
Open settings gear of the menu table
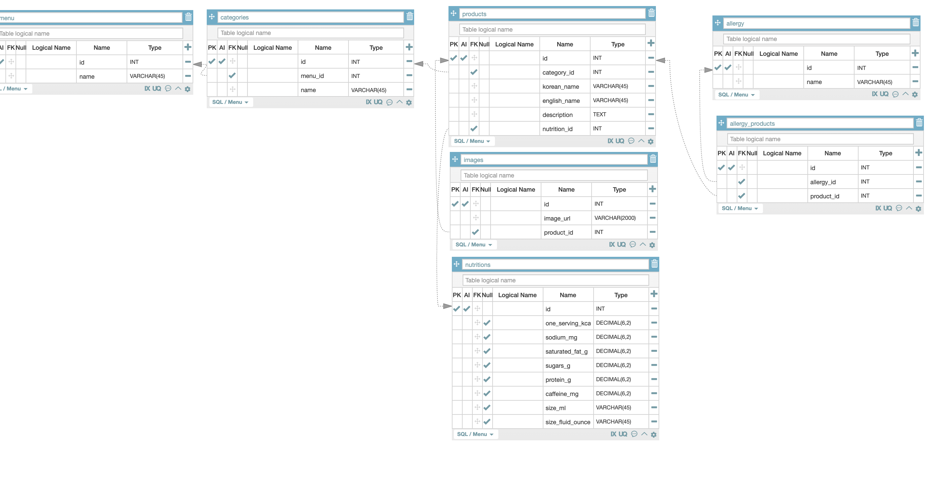(188, 89)
